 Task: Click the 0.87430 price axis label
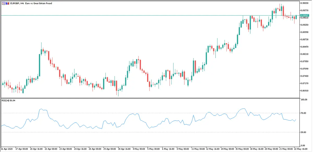tap(304, 76)
